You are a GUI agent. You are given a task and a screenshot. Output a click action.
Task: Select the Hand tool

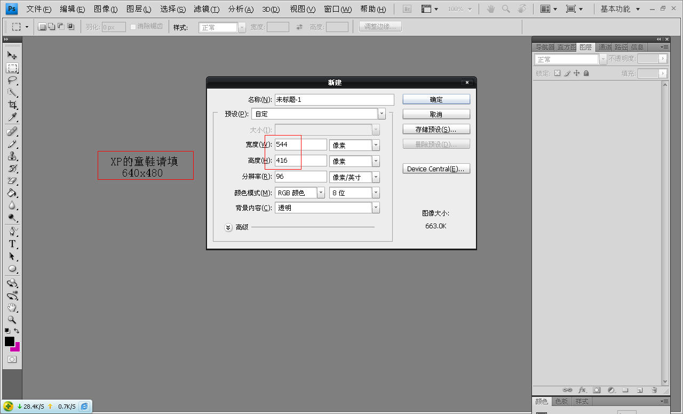(x=12, y=308)
